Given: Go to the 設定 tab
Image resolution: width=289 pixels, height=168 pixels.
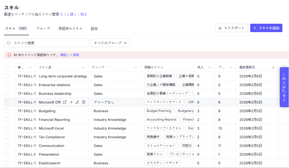Looking at the screenshot, I should [x=94, y=28].
